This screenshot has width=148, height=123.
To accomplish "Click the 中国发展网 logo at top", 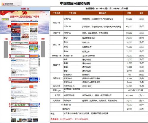I will point(7,4).
